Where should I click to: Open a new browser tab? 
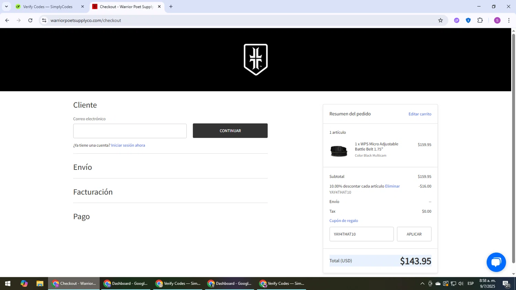(x=171, y=7)
